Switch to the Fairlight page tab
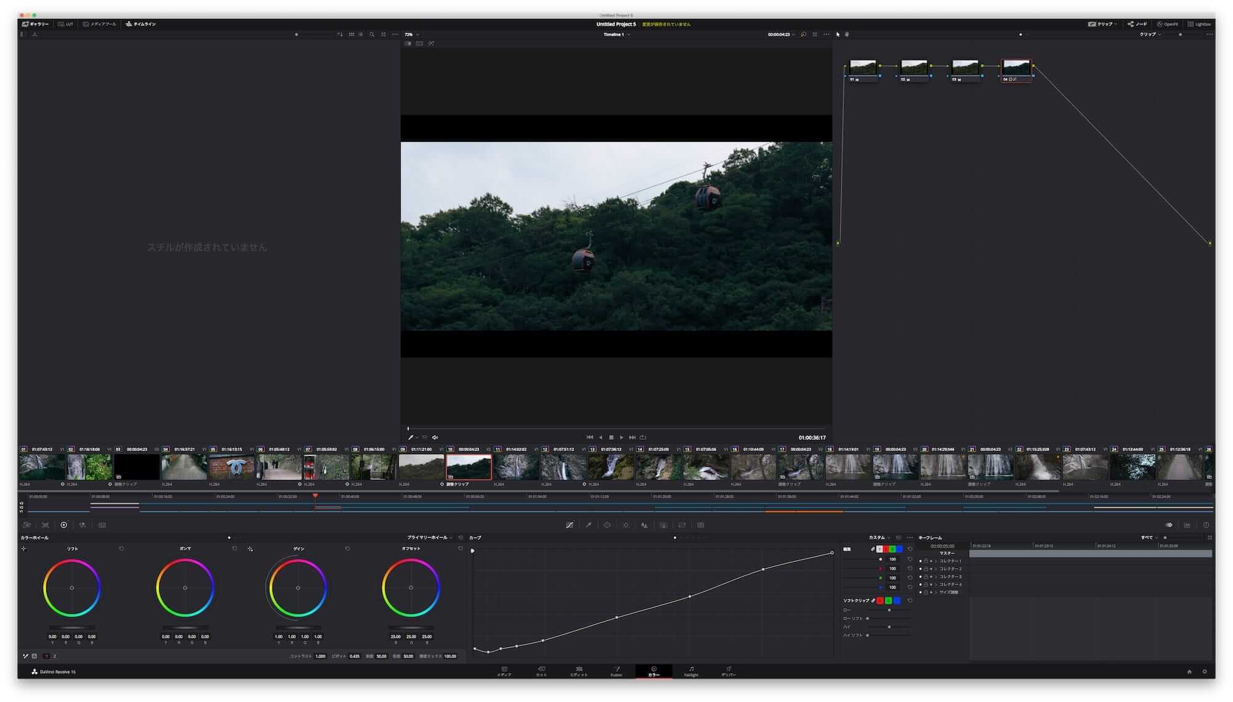This screenshot has width=1233, height=702. click(691, 671)
